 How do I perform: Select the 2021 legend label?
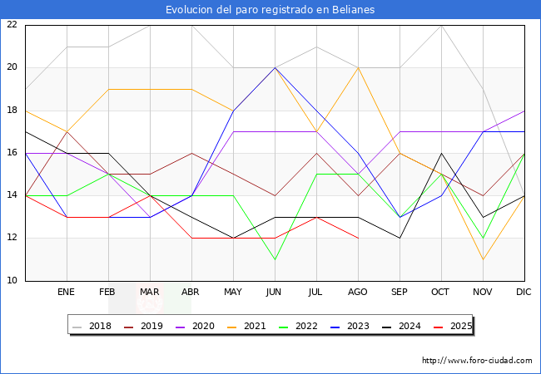[255, 326]
